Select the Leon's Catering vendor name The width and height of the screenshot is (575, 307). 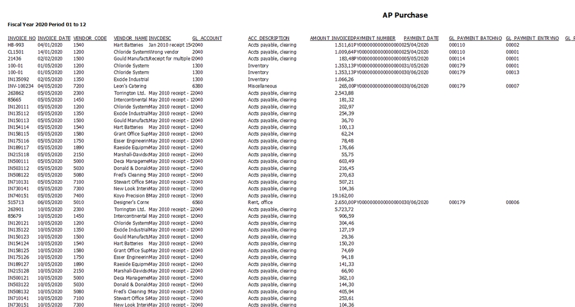coord(130,86)
